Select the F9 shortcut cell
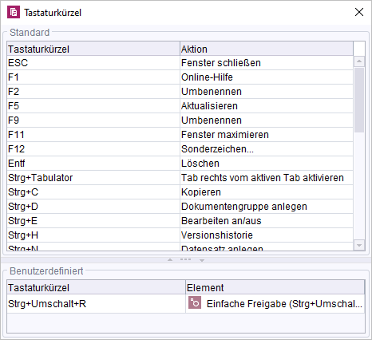This screenshot has height=340, width=372. pos(94,120)
